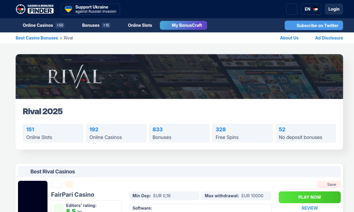Click the Login button
Viewport: 354px width, 212px height.
pos(334,9)
